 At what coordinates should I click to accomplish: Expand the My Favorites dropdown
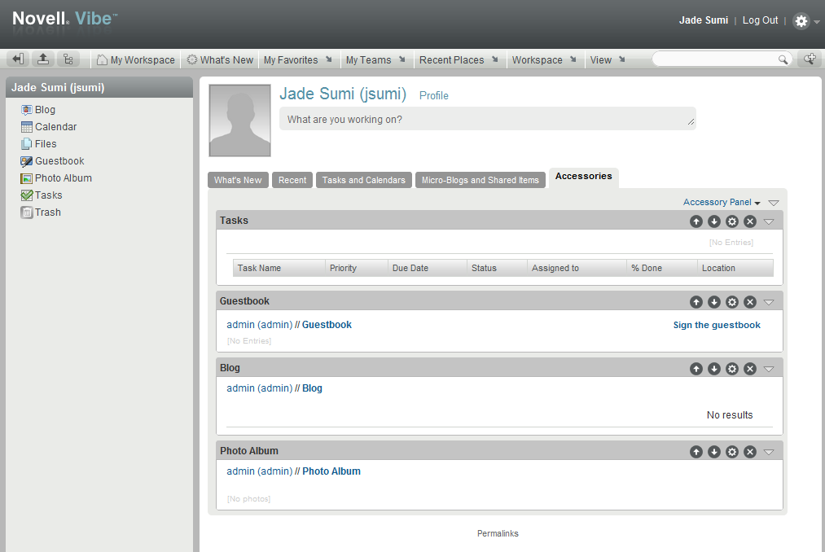tap(330, 59)
